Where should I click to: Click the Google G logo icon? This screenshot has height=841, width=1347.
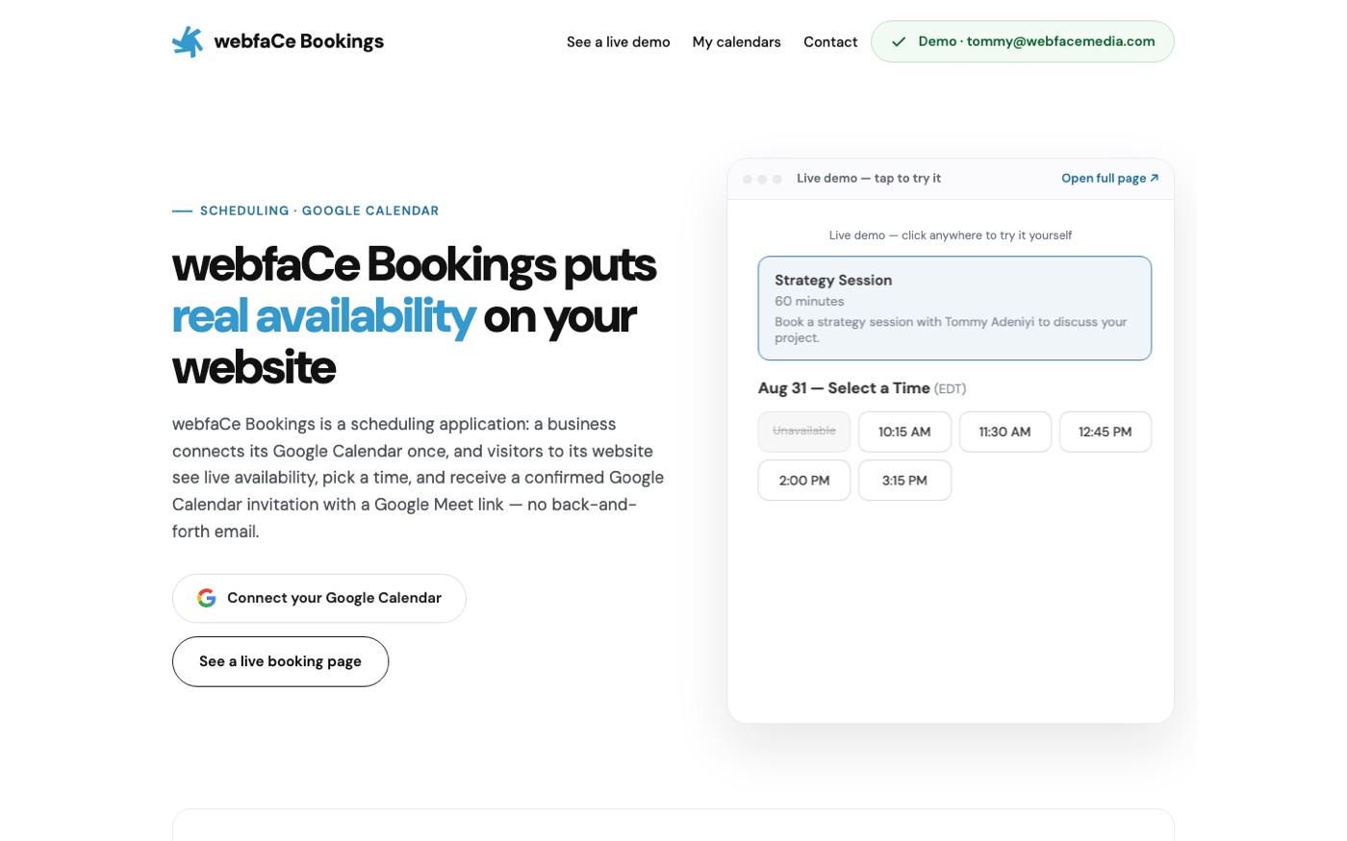pos(207,598)
